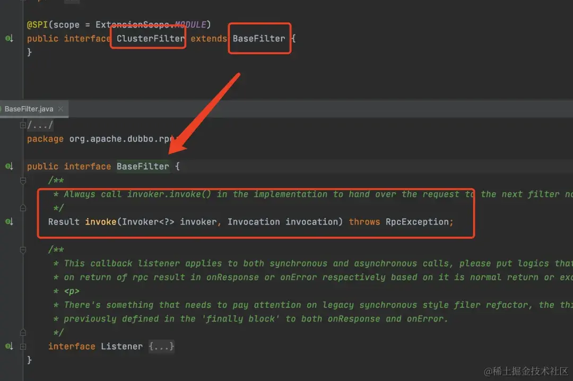Click the @SPI annotation
Screen dimensions: 573x381
click(x=37, y=24)
